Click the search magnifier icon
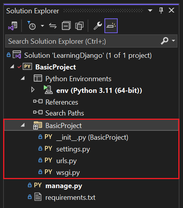This screenshot has height=208, width=183. 165,41
